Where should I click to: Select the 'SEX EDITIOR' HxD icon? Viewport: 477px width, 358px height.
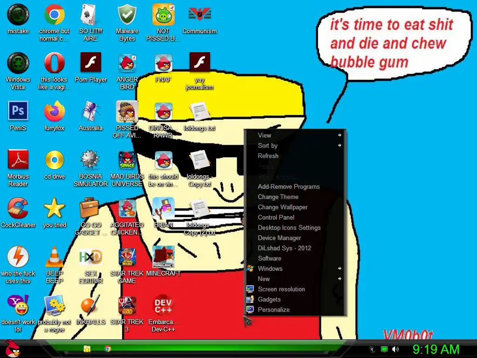point(90,257)
